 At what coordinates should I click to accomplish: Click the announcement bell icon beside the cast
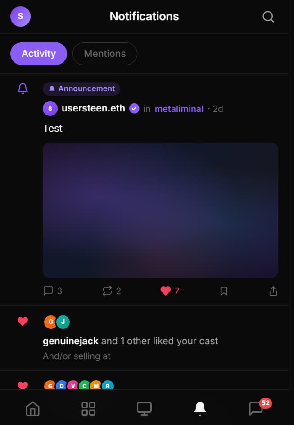[x=22, y=88]
